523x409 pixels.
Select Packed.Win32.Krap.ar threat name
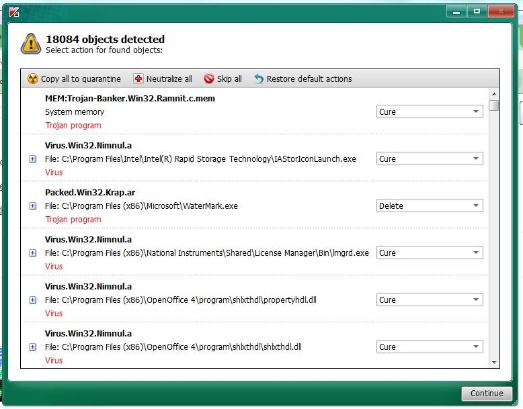90,193
